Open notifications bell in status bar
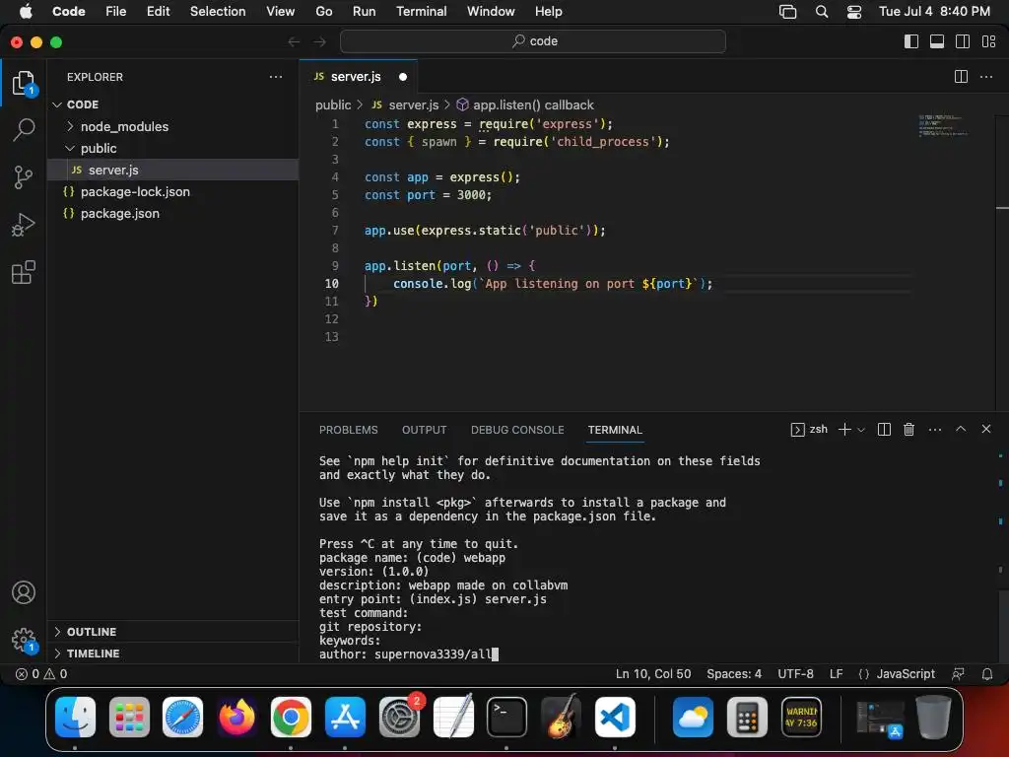Screen dimensions: 1009x757 tap(986, 674)
